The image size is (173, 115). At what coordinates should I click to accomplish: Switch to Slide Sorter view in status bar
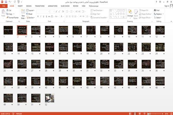tap(135, 114)
